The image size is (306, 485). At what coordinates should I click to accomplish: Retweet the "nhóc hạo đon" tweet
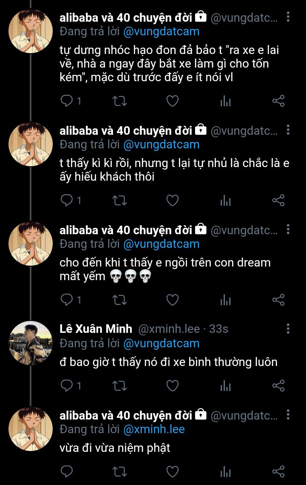coord(119,101)
